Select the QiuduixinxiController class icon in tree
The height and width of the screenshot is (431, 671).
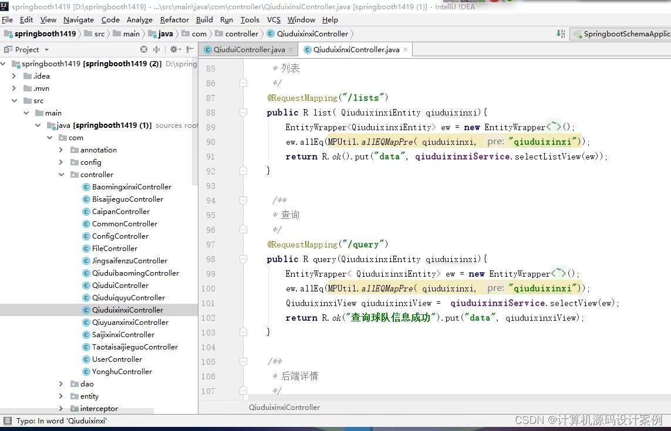87,310
